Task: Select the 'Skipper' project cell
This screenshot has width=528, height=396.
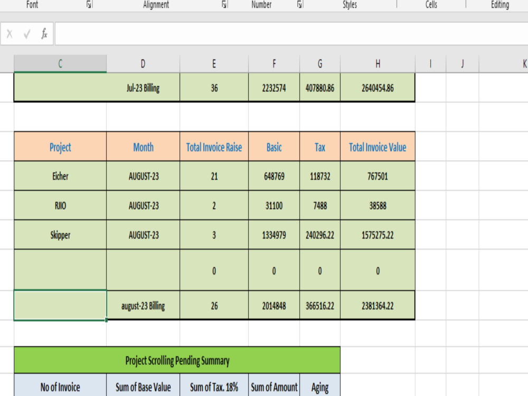Action: [x=60, y=235]
